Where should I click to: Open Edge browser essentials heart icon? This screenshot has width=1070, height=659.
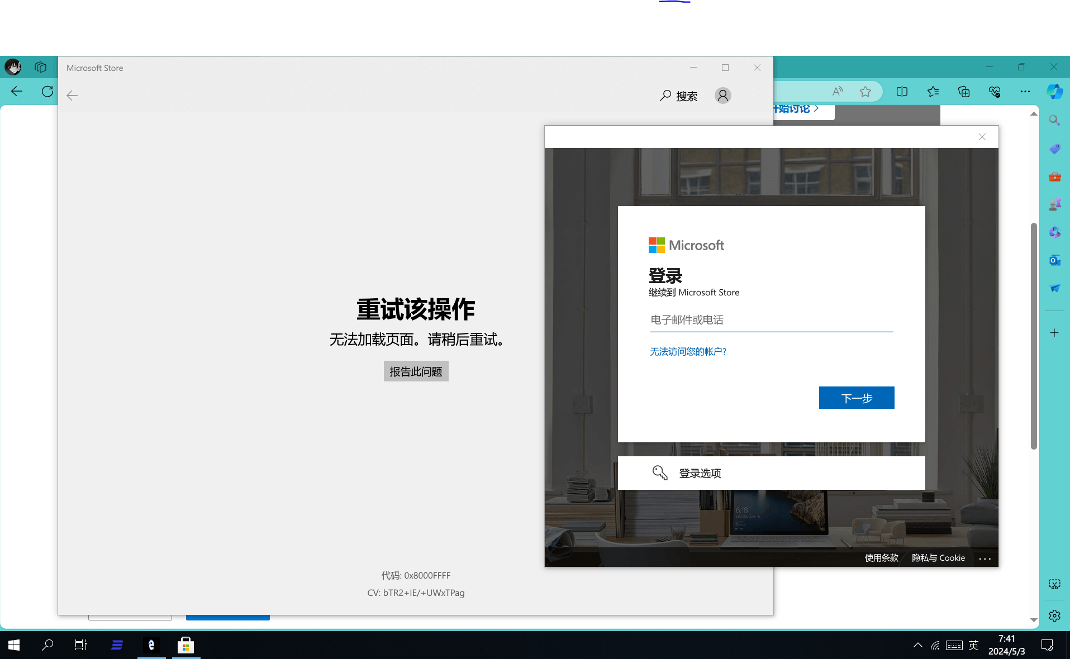(x=994, y=92)
